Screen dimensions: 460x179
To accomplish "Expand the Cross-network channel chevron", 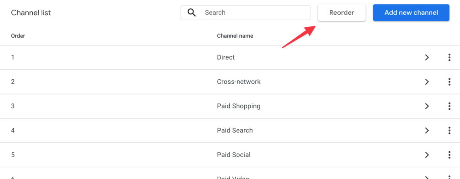I will (x=427, y=82).
